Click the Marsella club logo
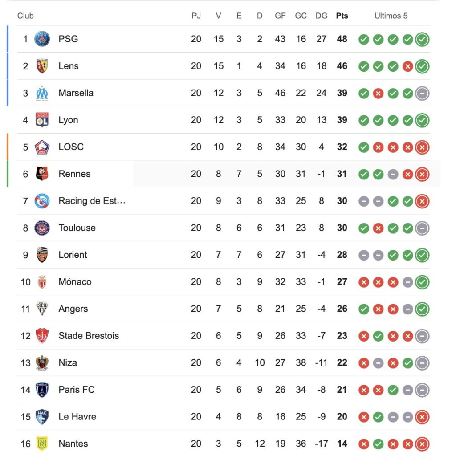Image resolution: width=456 pixels, height=456 pixels. [x=42, y=93]
